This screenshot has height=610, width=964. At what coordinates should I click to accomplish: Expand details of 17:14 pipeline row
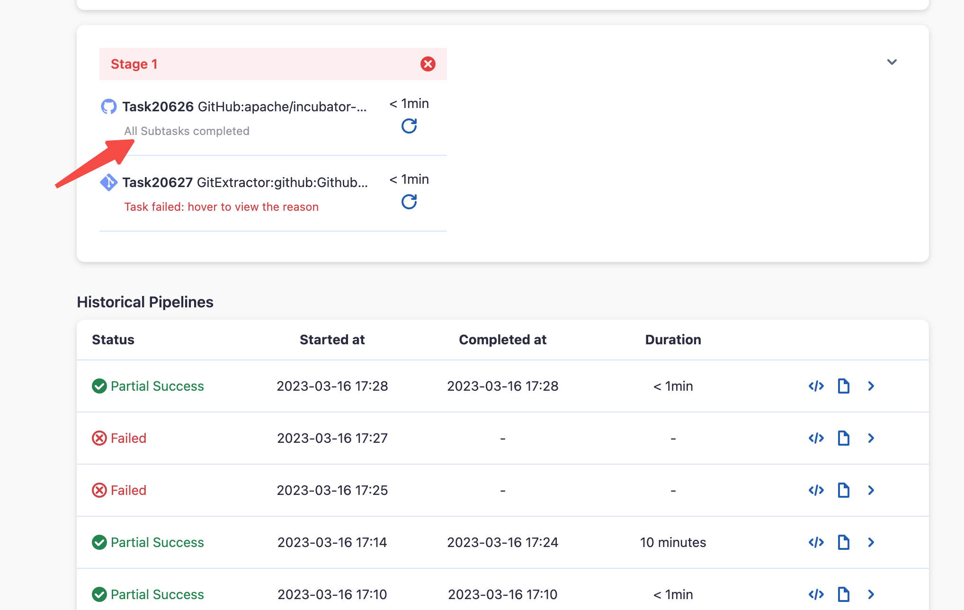pos(871,542)
